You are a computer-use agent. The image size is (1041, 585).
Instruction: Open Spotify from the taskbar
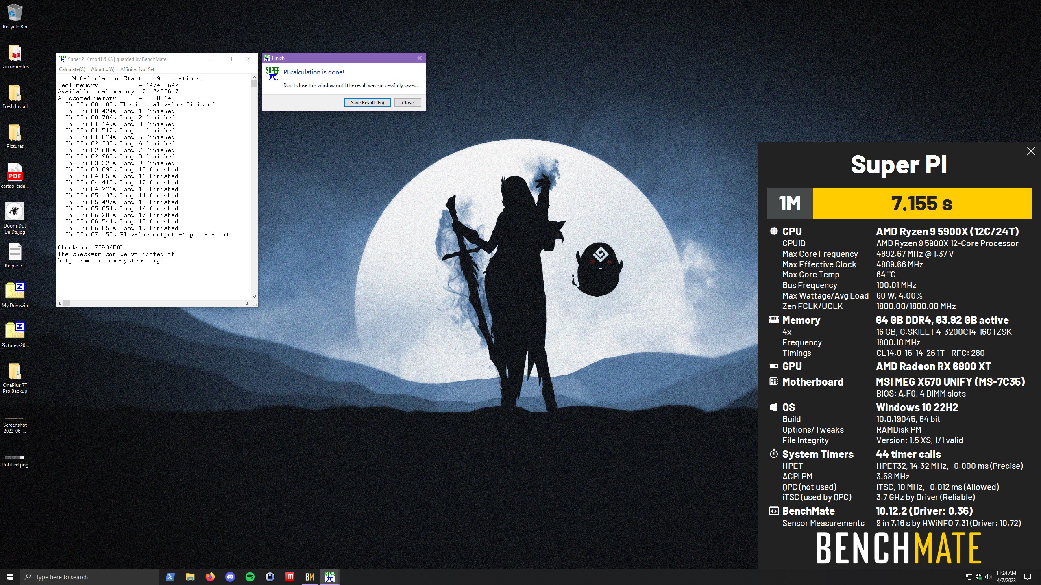tap(250, 577)
